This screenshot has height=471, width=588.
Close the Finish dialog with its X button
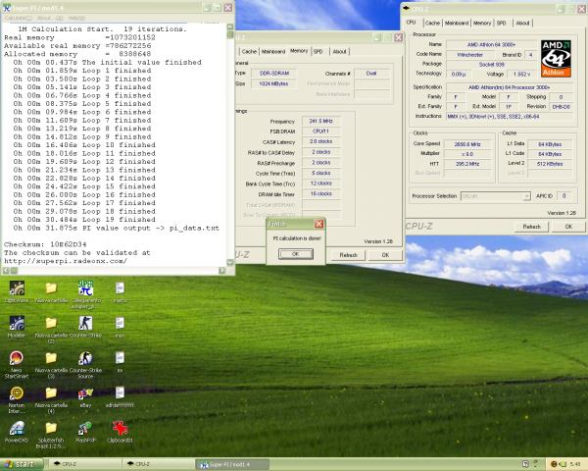318,224
